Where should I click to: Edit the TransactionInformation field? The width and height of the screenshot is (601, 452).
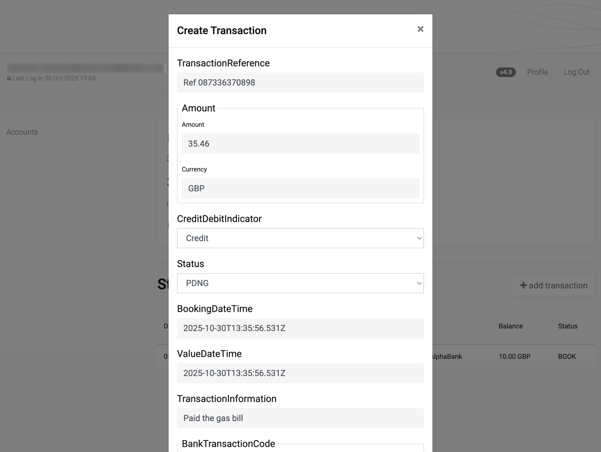click(x=300, y=418)
